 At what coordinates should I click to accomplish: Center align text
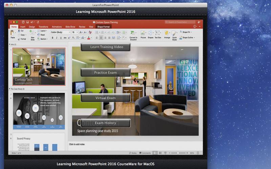(x=101, y=38)
